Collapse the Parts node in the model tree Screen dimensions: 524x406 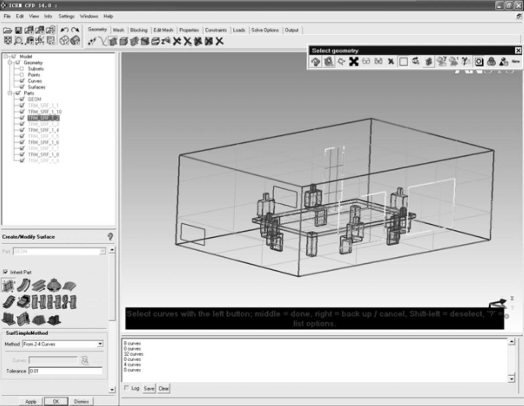[x=10, y=93]
